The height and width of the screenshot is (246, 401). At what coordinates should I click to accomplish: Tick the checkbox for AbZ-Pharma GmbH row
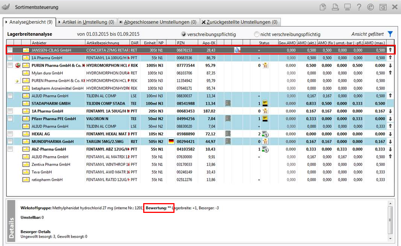tap(10, 149)
